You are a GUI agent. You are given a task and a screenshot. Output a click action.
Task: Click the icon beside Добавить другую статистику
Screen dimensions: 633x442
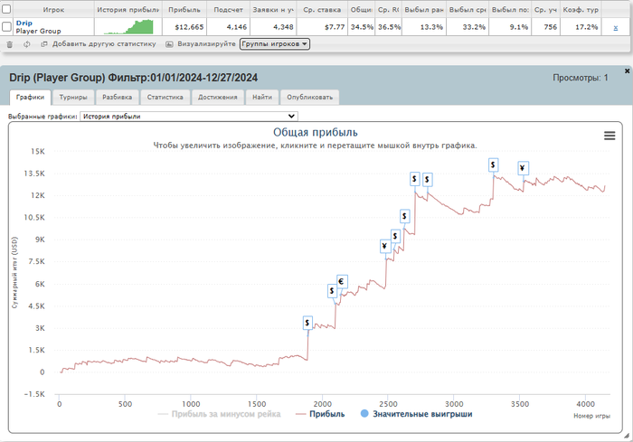coord(44,44)
